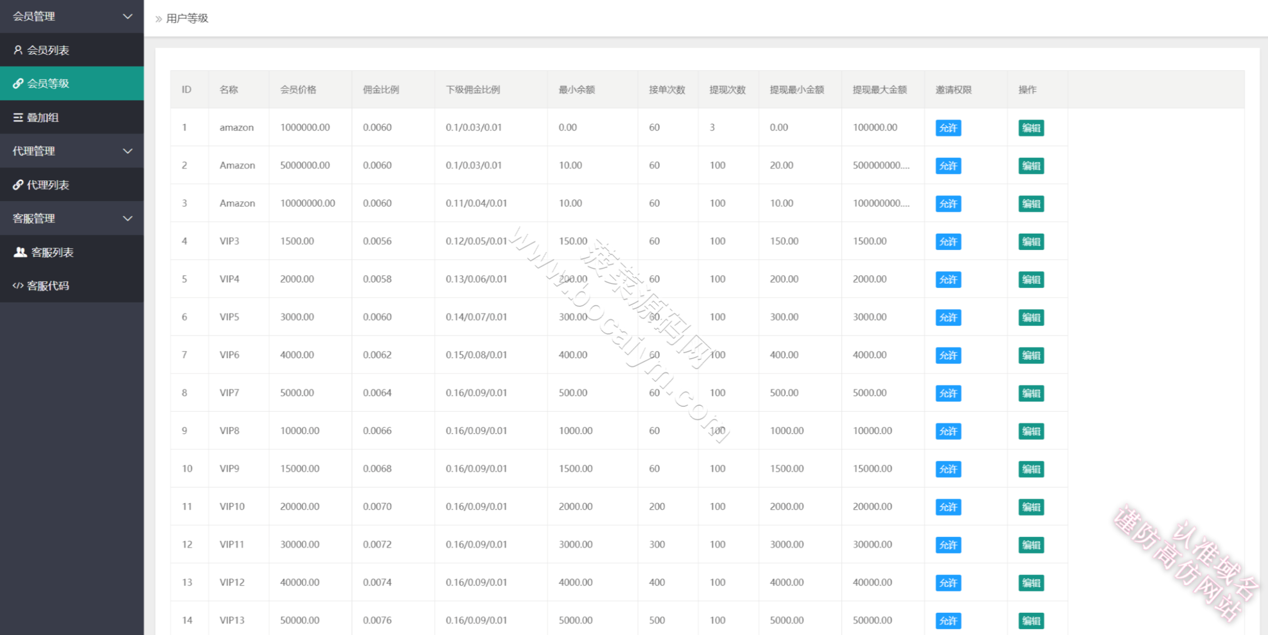Click the 允许 button in the VIP13 row
This screenshot has width=1268, height=635.
coord(948,621)
